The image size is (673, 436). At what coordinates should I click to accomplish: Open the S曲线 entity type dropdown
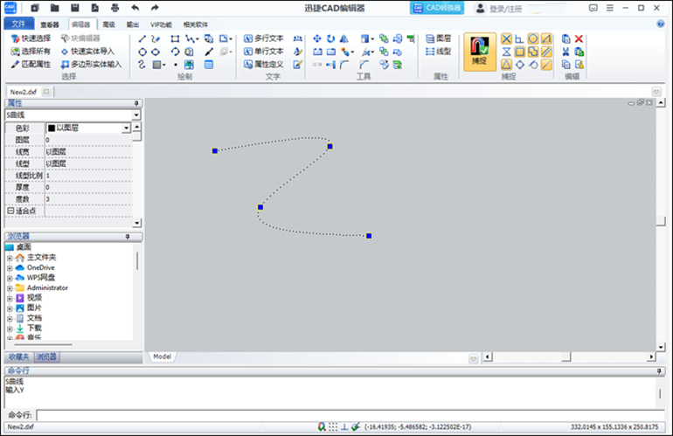136,115
